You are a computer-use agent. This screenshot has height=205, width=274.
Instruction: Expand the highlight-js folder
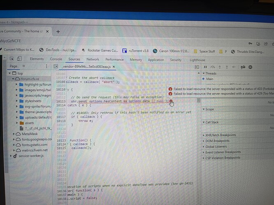coord(16,84)
